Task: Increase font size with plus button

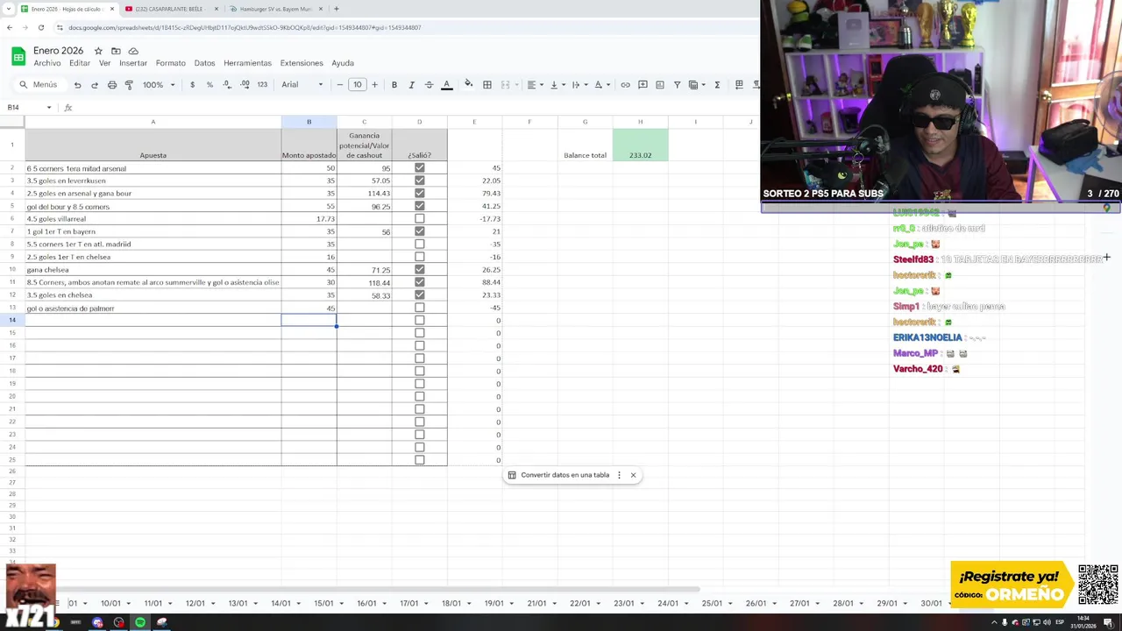Action: (x=374, y=85)
